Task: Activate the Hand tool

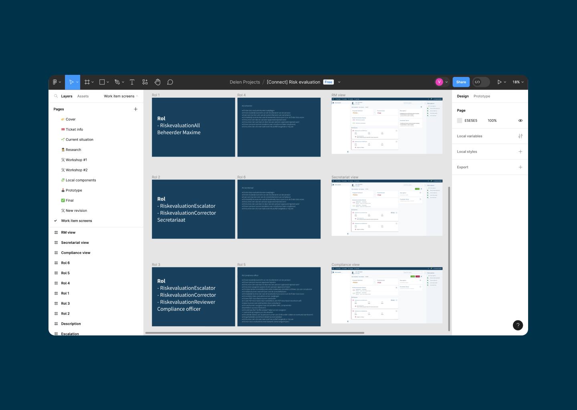Action: click(x=157, y=82)
